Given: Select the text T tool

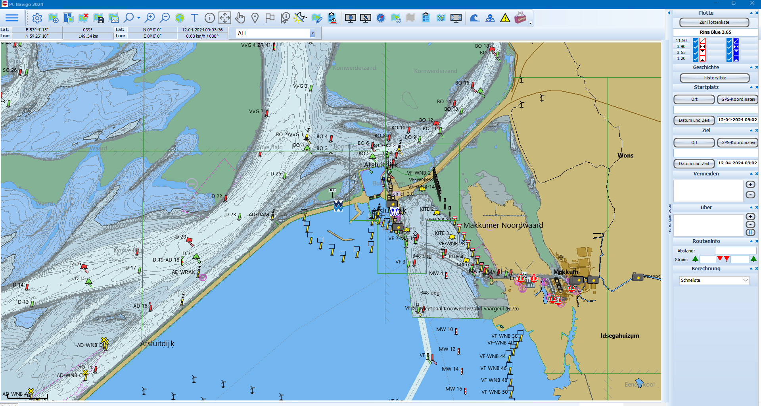Looking at the screenshot, I should [195, 18].
